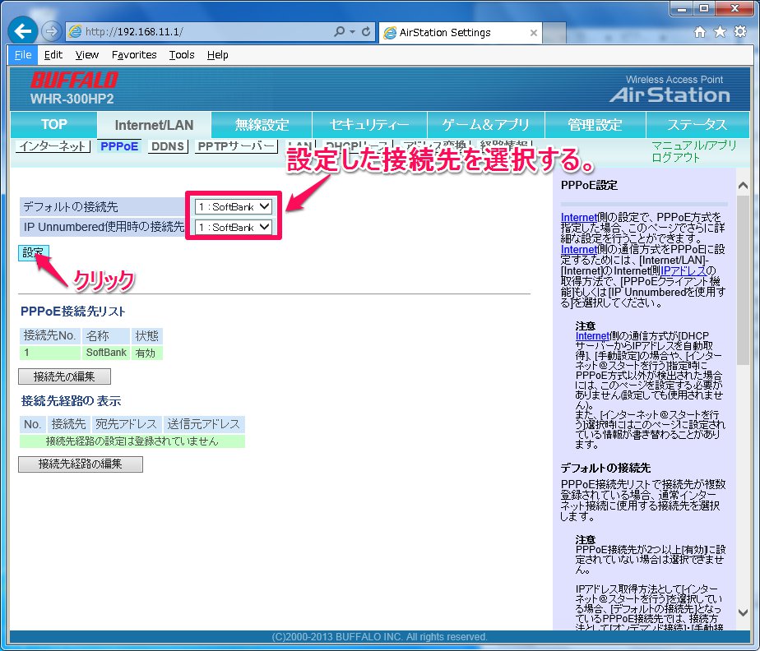This screenshot has height=651, width=760.
Task: Click help panel scrollbar down arrow
Action: click(743, 612)
